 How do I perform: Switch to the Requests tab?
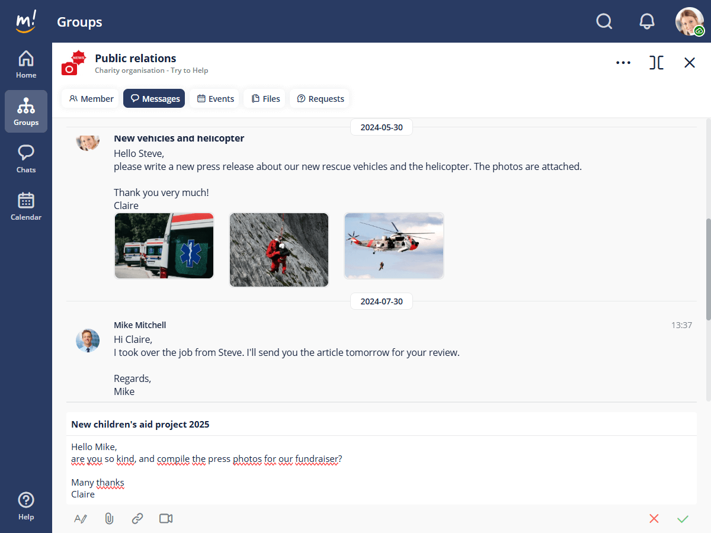coord(320,99)
